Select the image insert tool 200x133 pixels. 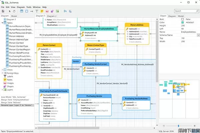point(47,11)
